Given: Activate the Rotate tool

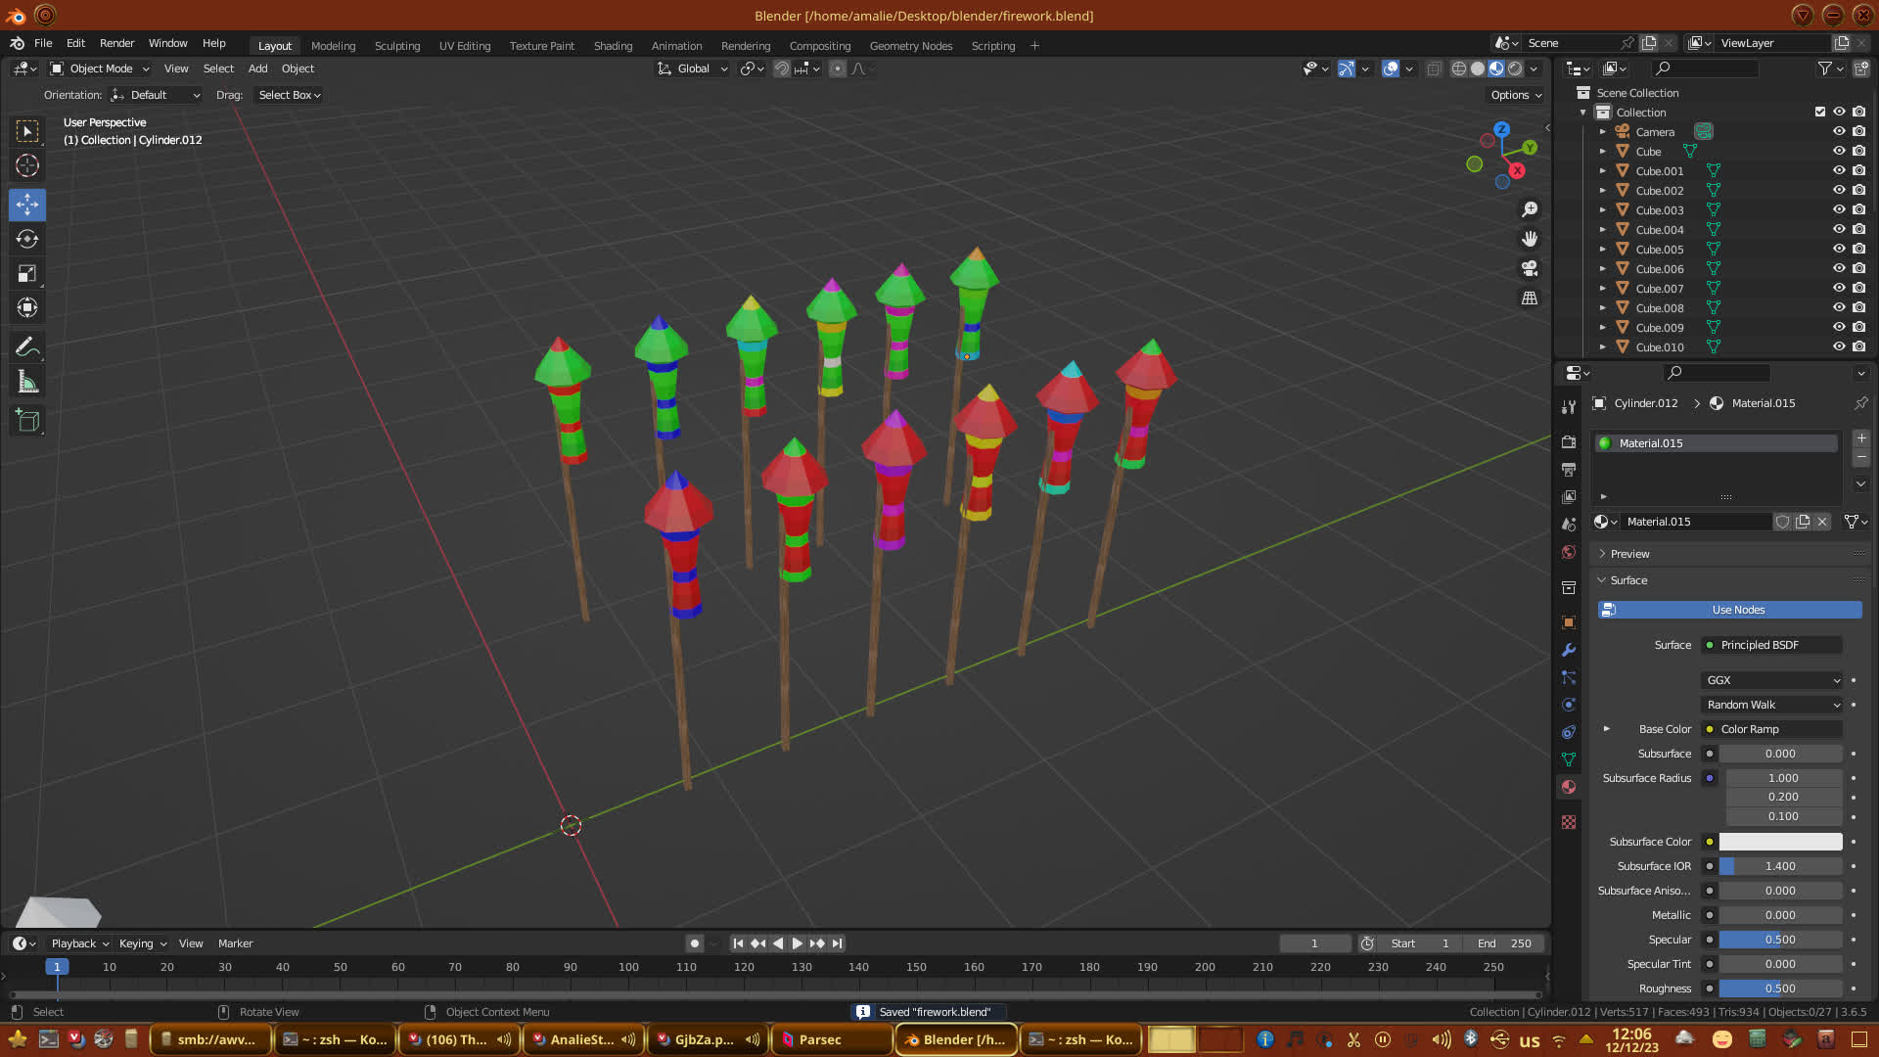Looking at the screenshot, I should [x=27, y=239].
